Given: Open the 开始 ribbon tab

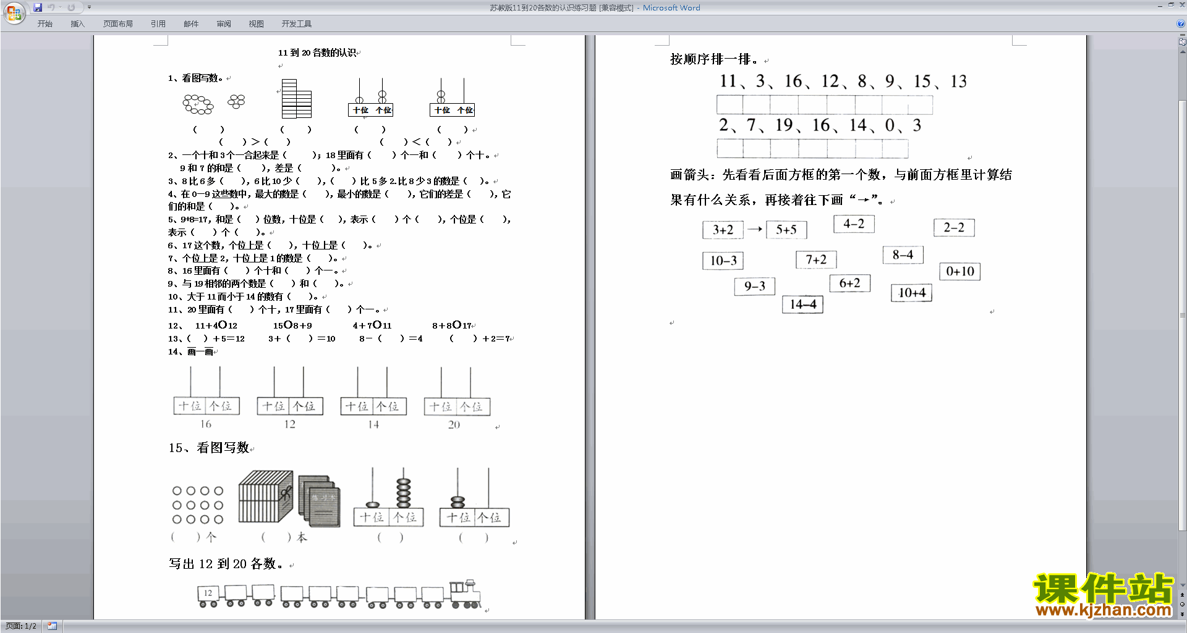Looking at the screenshot, I should (x=45, y=24).
